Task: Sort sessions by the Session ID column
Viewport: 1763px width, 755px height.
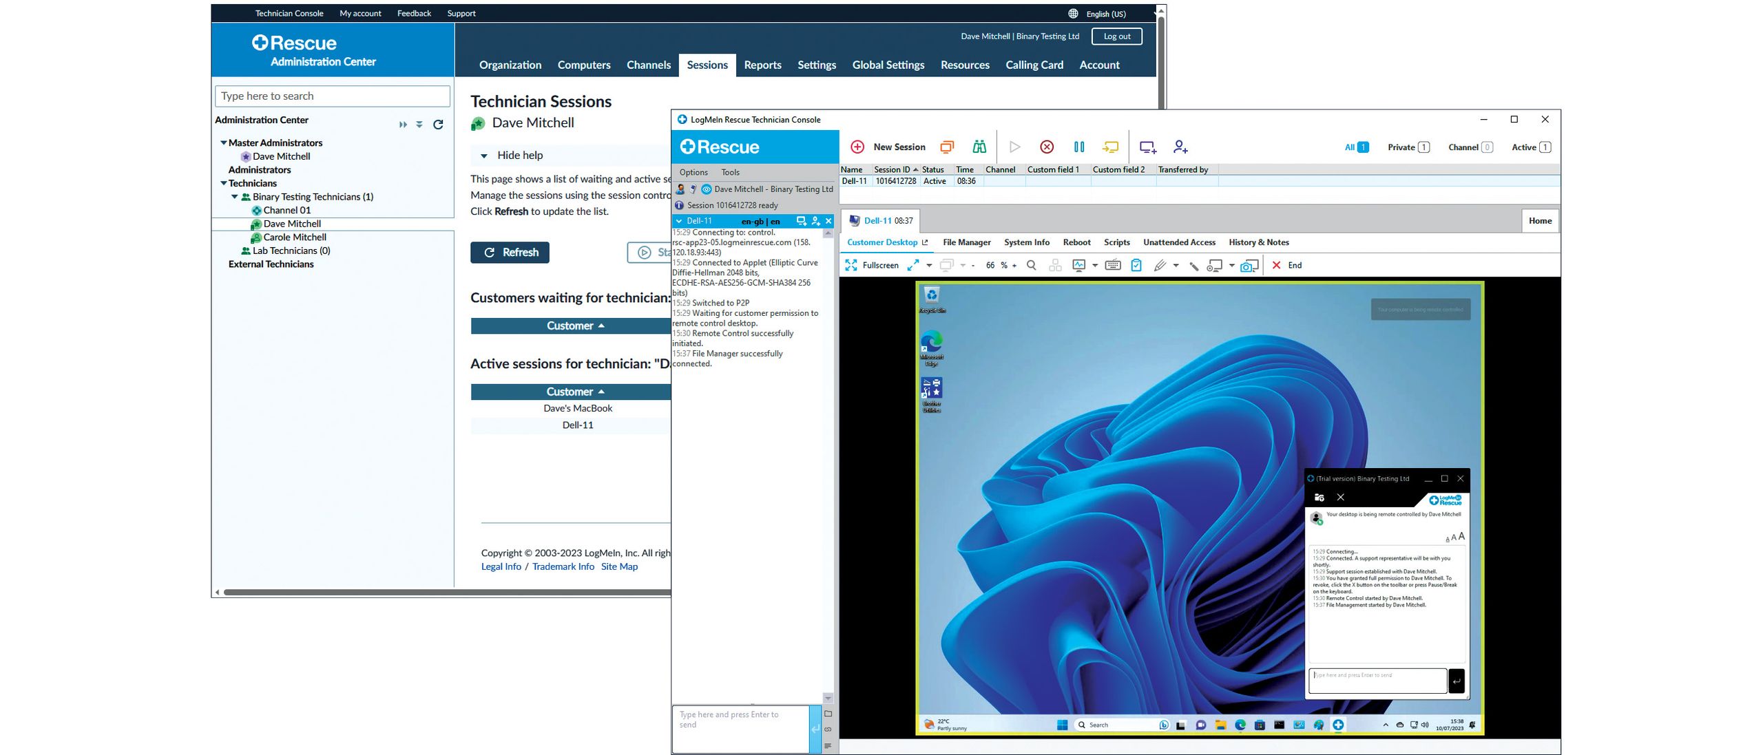Action: tap(895, 169)
